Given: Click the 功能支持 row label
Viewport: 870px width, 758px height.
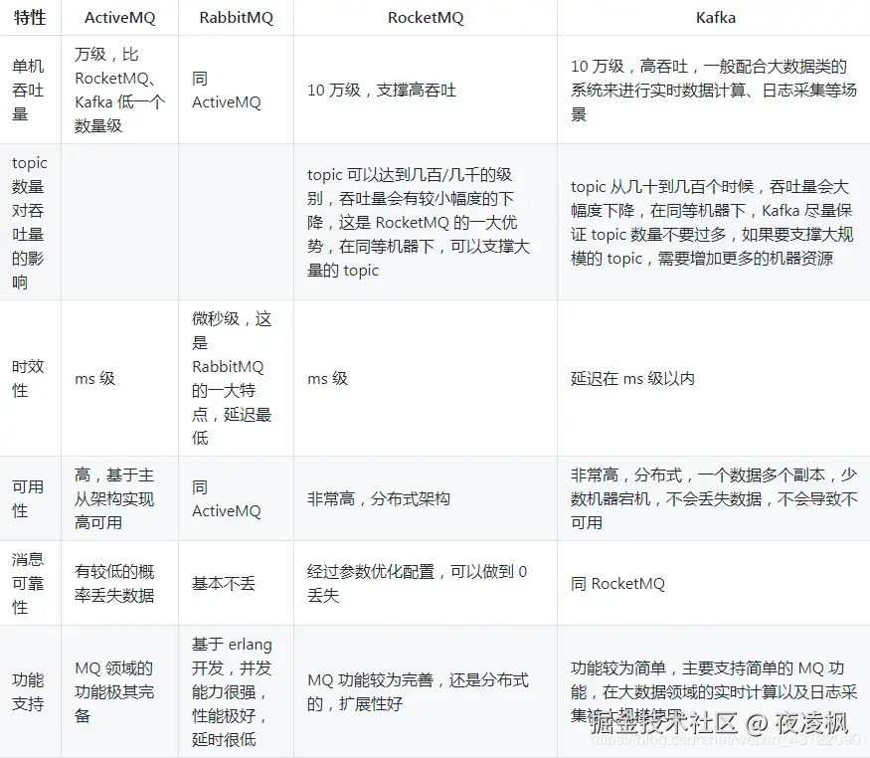Looking at the screenshot, I should (28, 692).
